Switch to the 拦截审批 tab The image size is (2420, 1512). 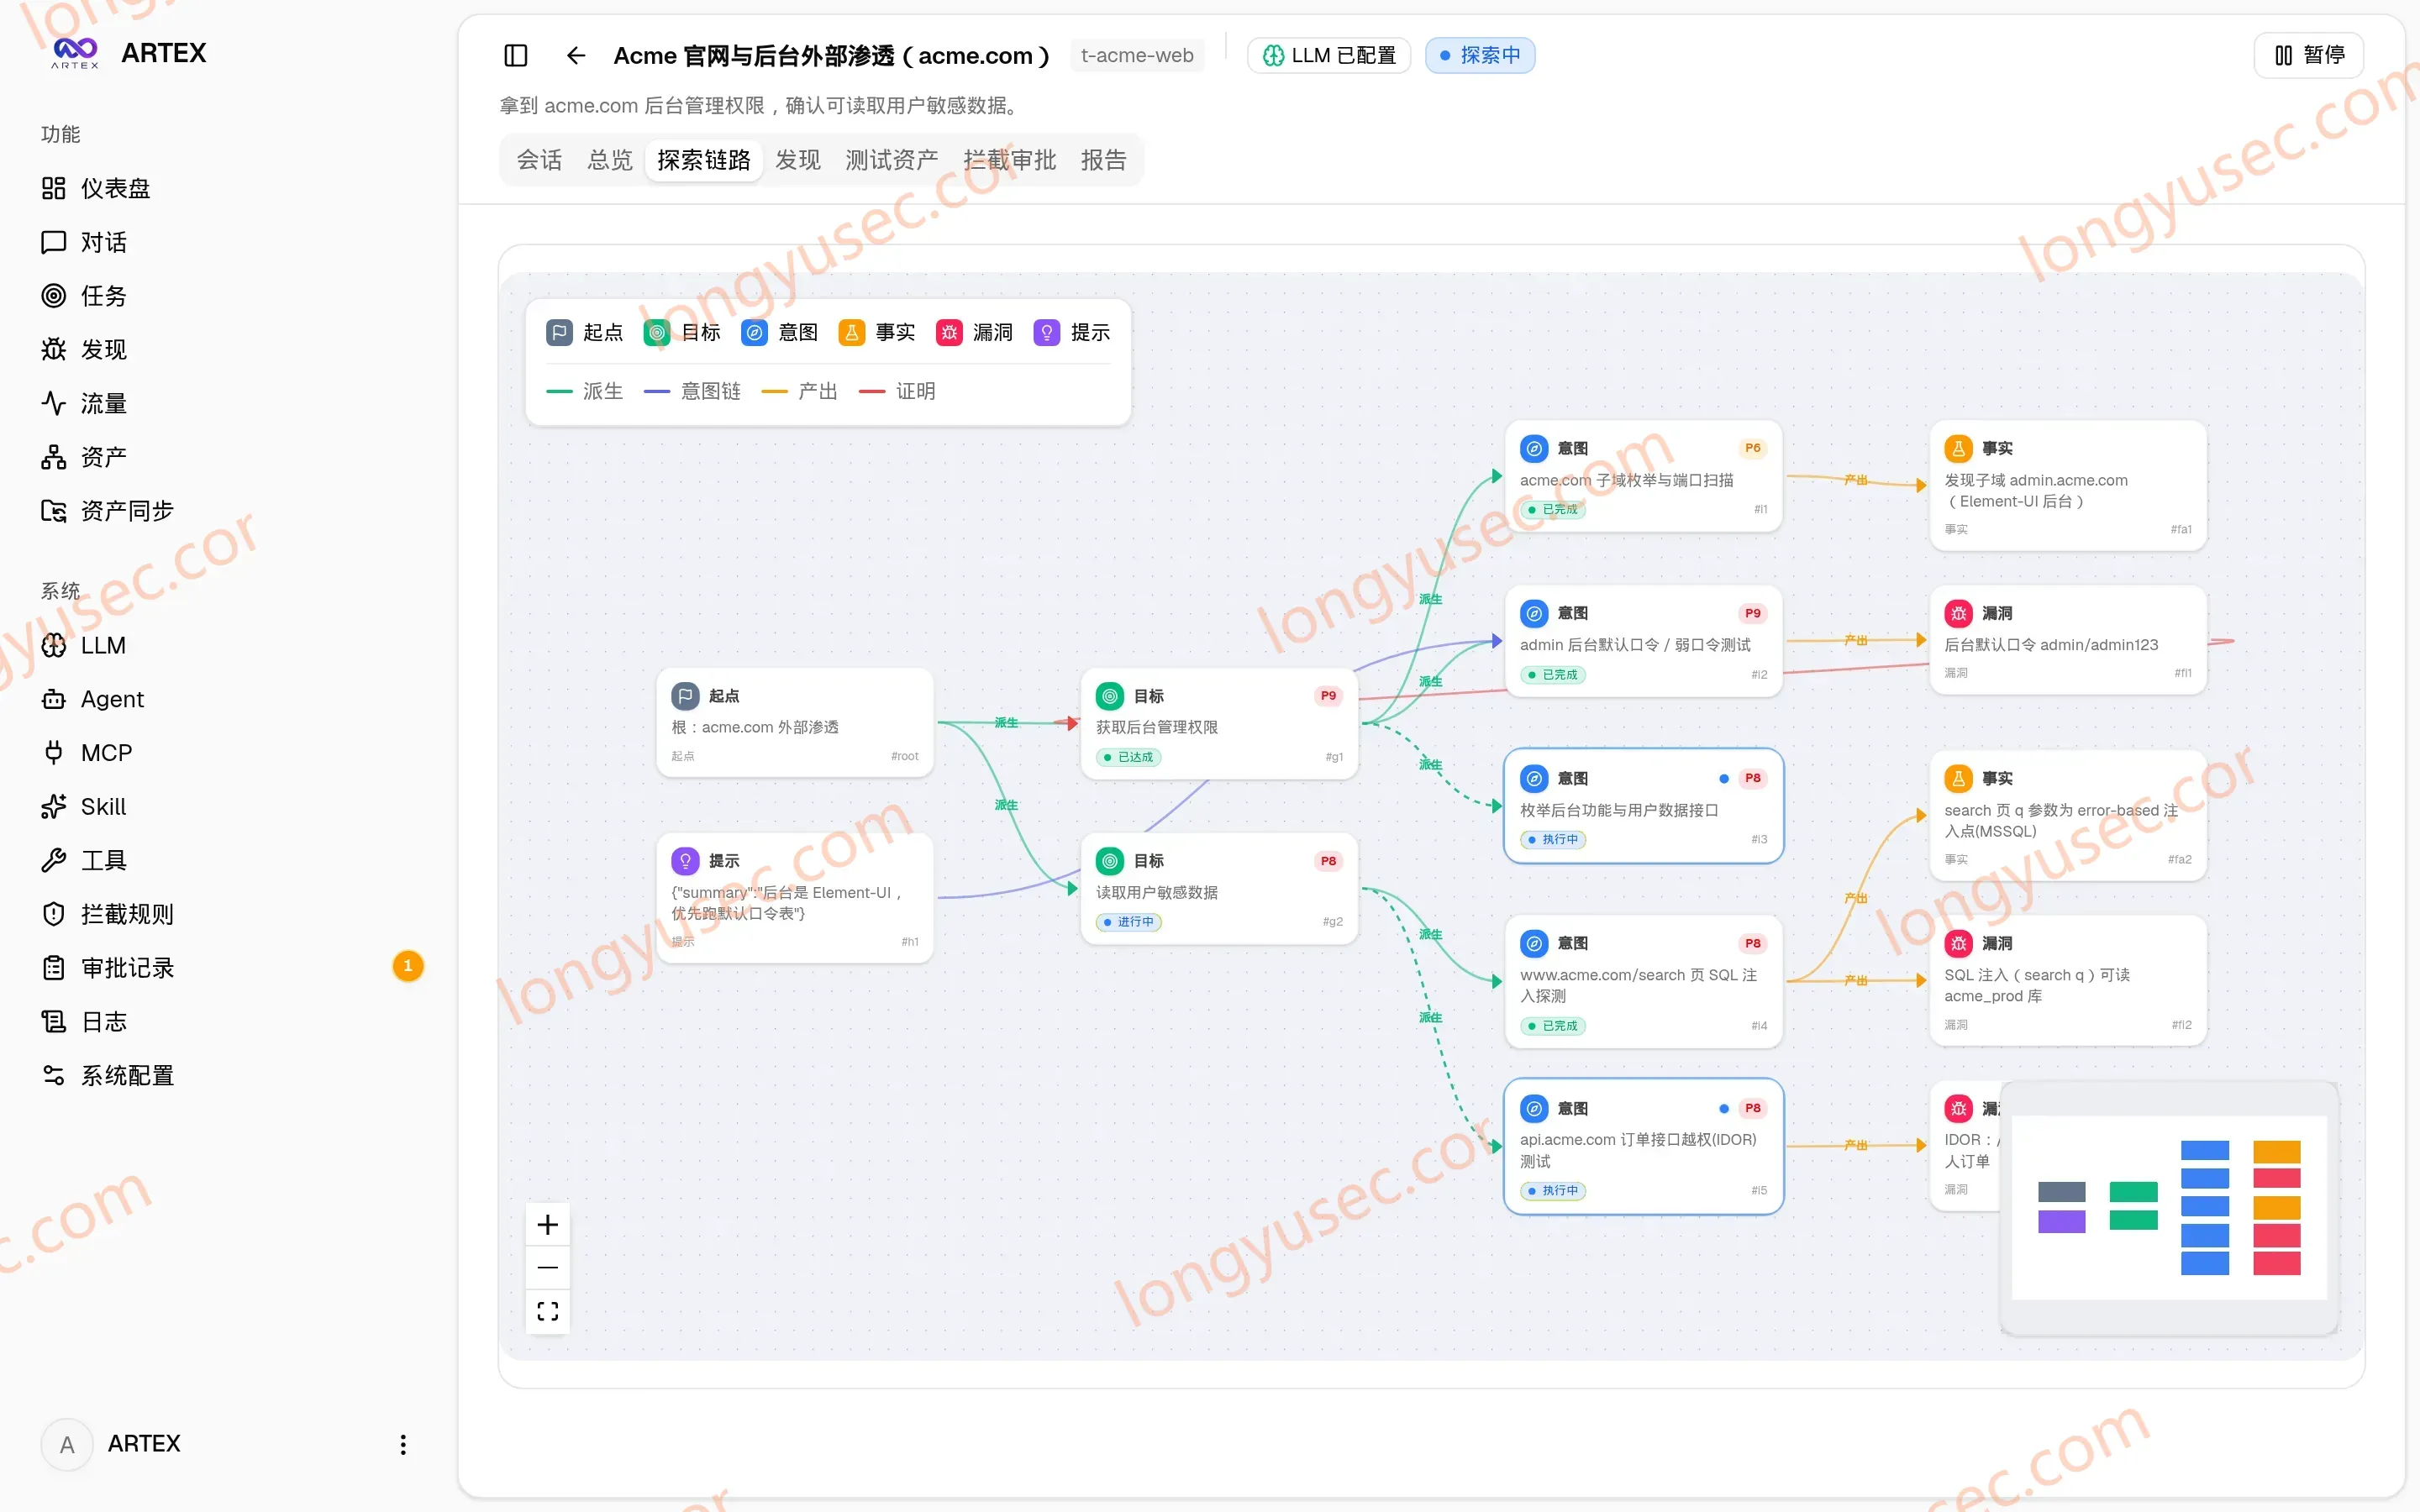click(x=1010, y=160)
